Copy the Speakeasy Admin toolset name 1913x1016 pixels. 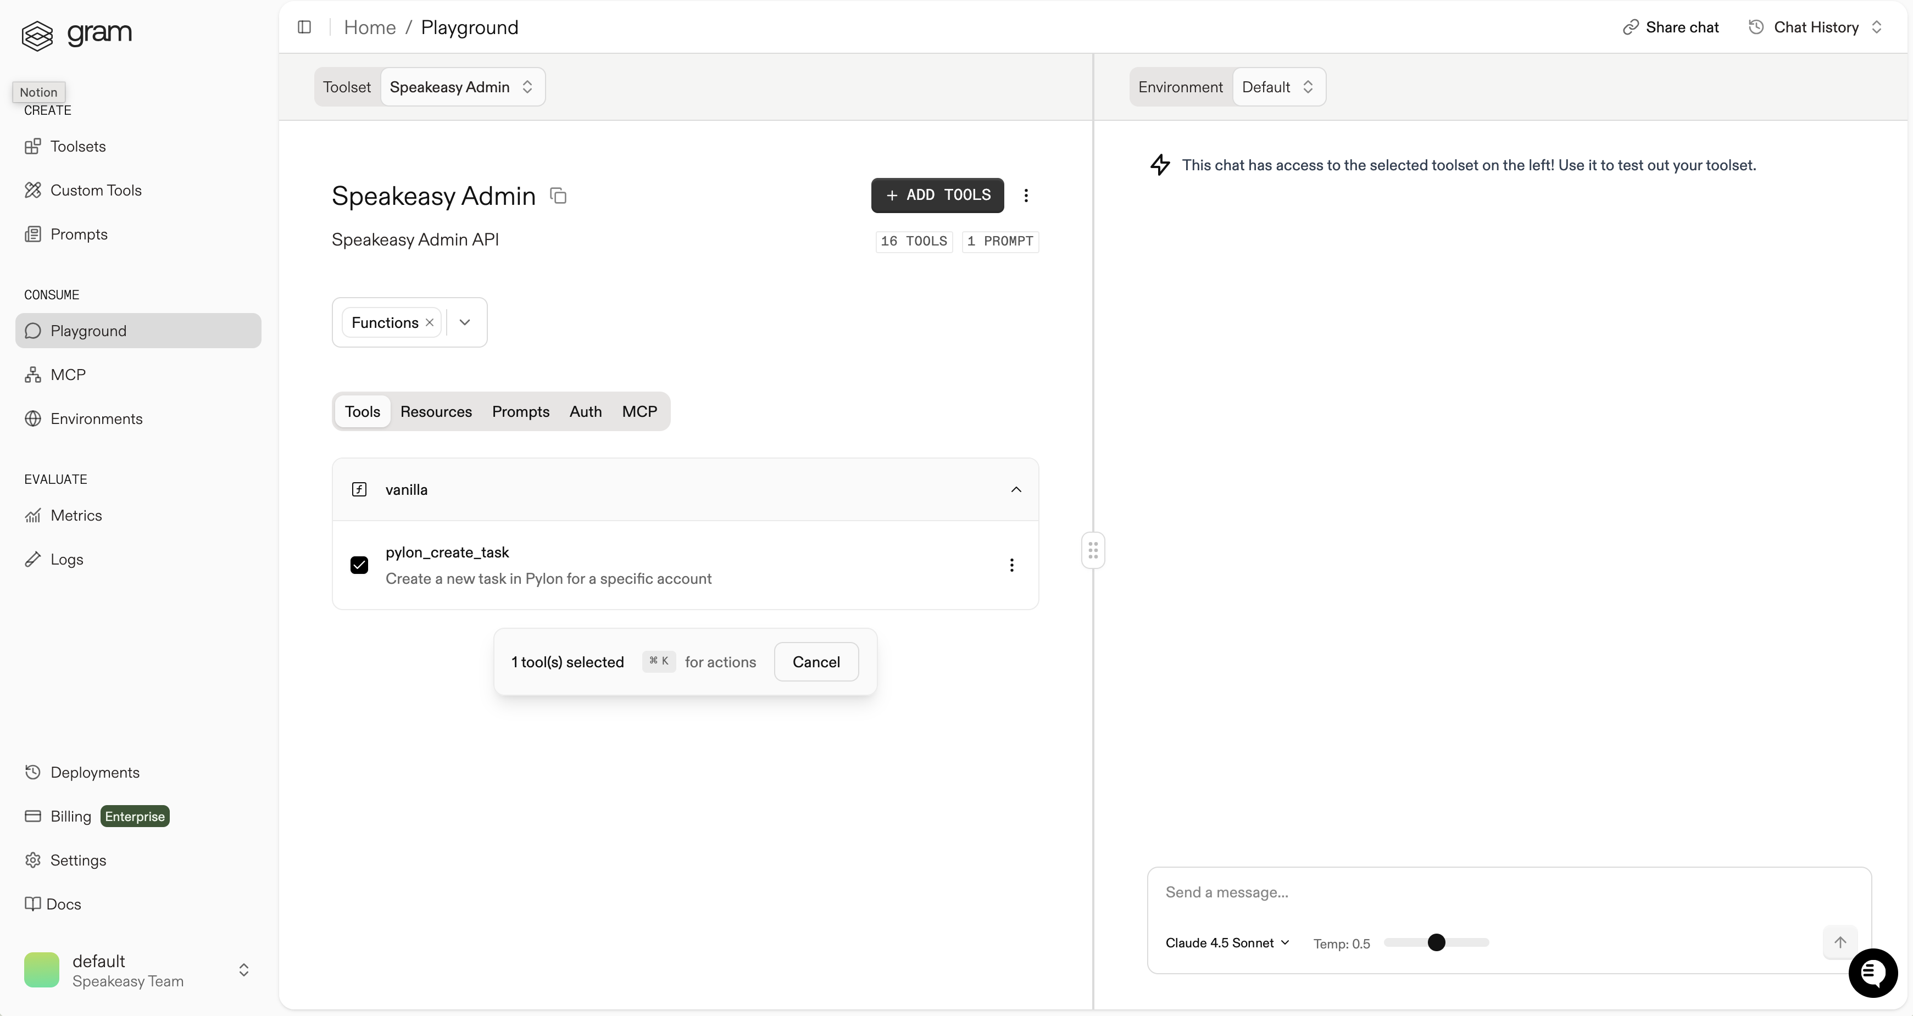pyautogui.click(x=558, y=196)
